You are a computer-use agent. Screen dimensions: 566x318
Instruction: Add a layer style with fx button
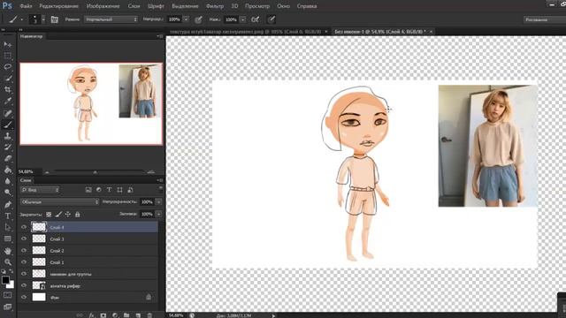tap(91, 315)
